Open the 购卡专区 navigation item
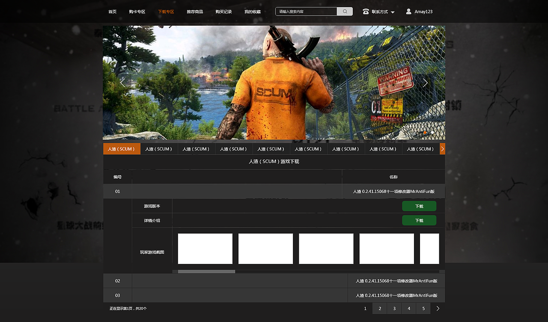This screenshot has width=548, height=322. (137, 12)
